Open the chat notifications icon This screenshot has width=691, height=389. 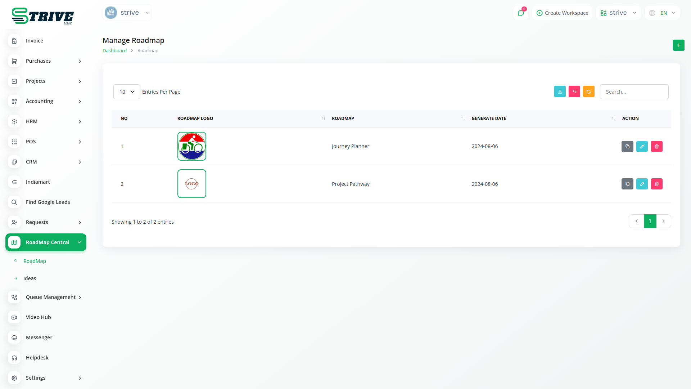pos(521,13)
